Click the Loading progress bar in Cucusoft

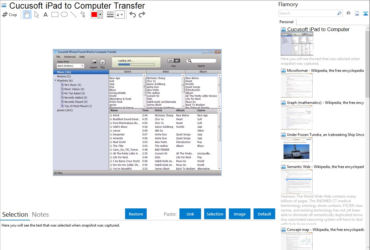137,64
